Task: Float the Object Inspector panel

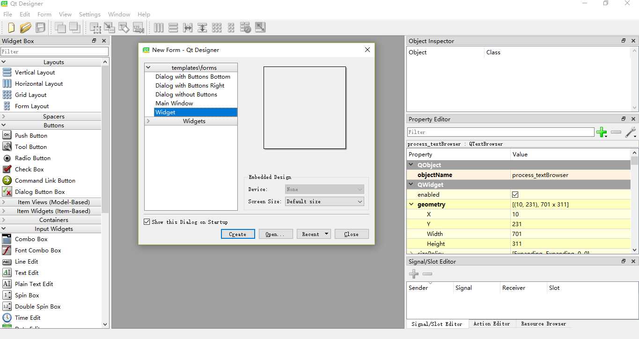Action: [x=624, y=41]
